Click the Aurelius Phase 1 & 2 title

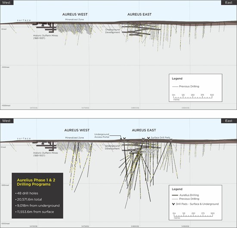(36, 182)
